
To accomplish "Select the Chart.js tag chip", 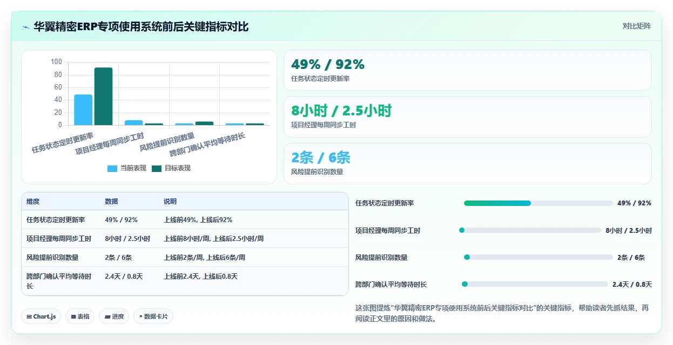I will [41, 316].
